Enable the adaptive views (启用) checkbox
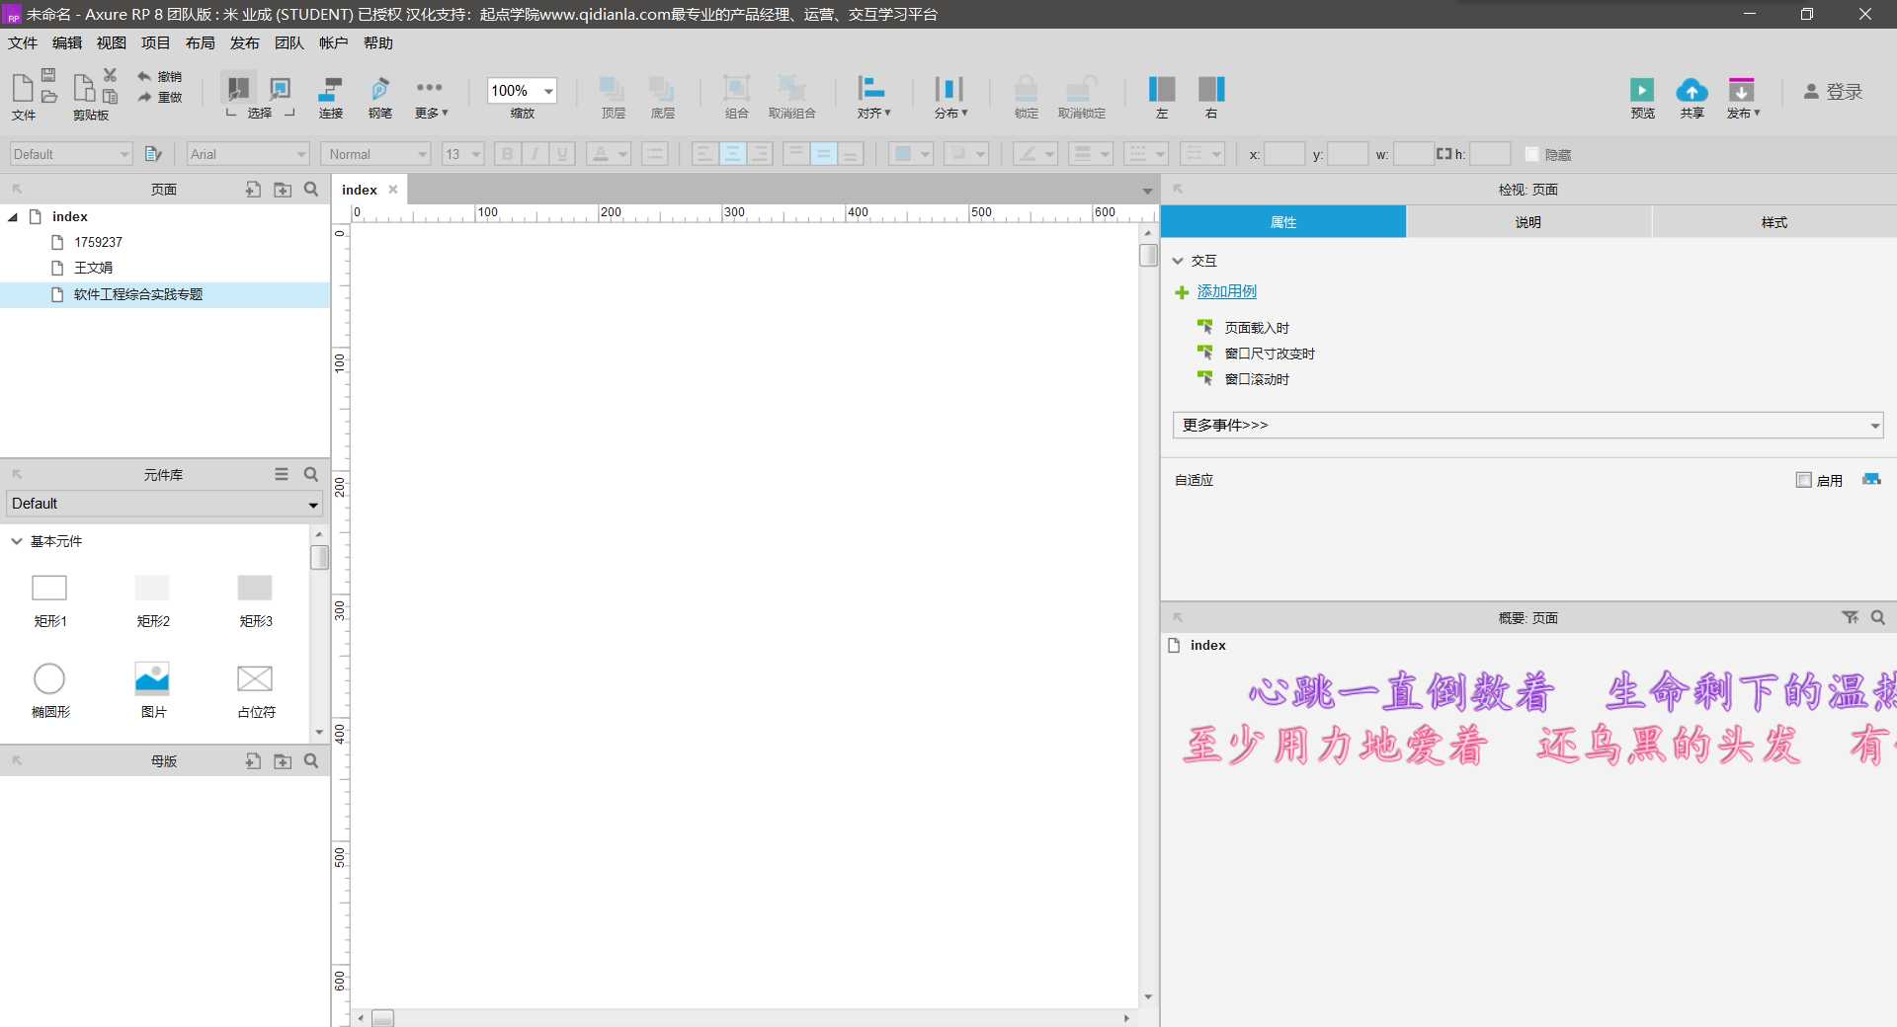The image size is (1897, 1027). tap(1804, 480)
